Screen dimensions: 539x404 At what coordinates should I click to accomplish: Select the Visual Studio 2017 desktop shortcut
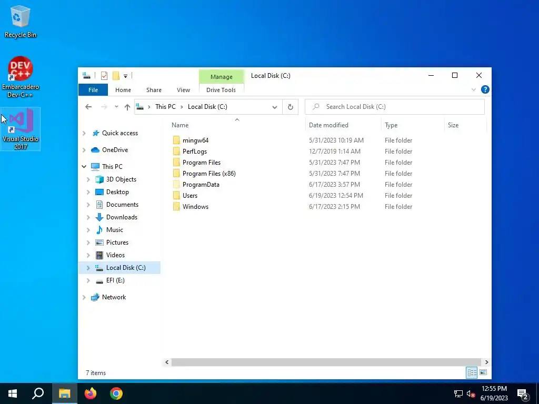tap(21, 129)
